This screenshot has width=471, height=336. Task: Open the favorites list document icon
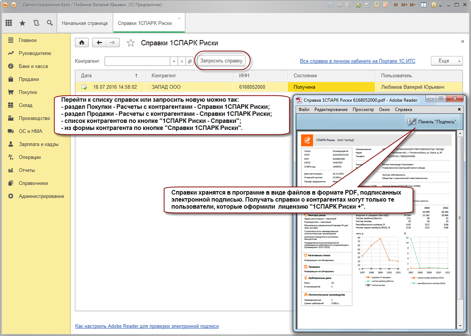pyautogui.click(x=367, y=5)
